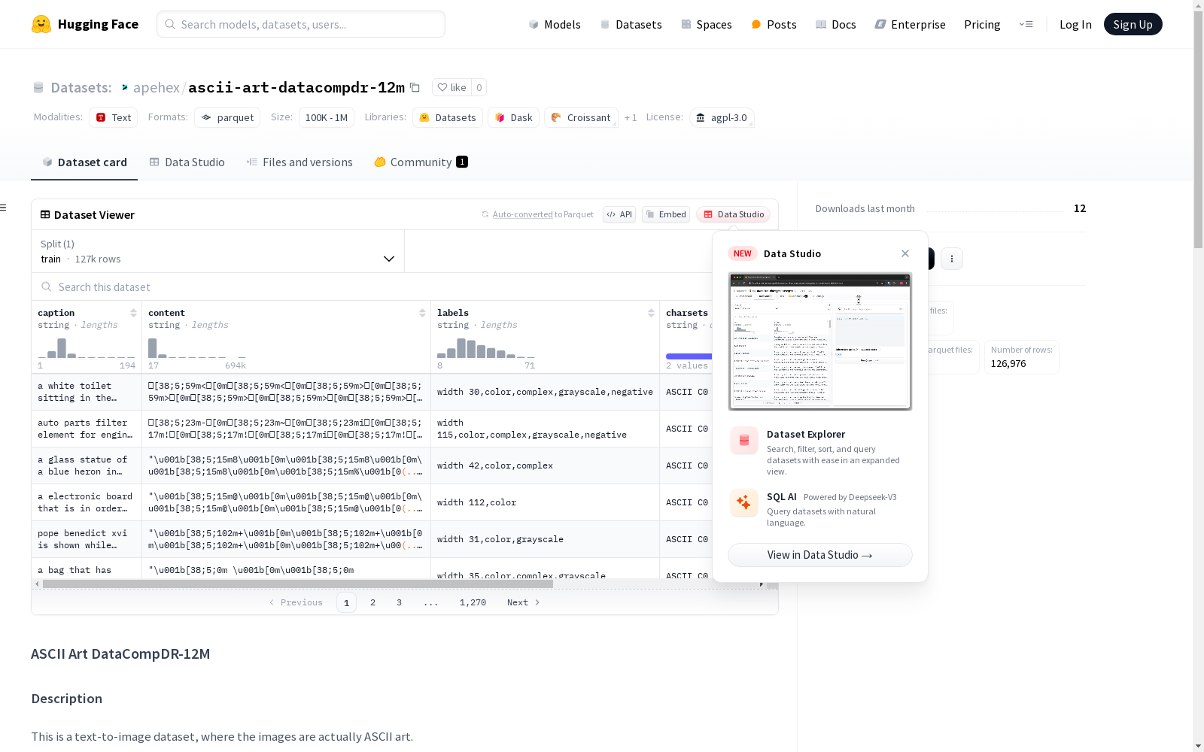Go to page 2 of the dataset
This screenshot has width=1204, height=752.
click(372, 602)
